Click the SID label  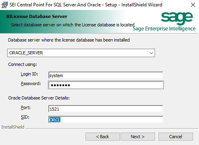pos(25,117)
